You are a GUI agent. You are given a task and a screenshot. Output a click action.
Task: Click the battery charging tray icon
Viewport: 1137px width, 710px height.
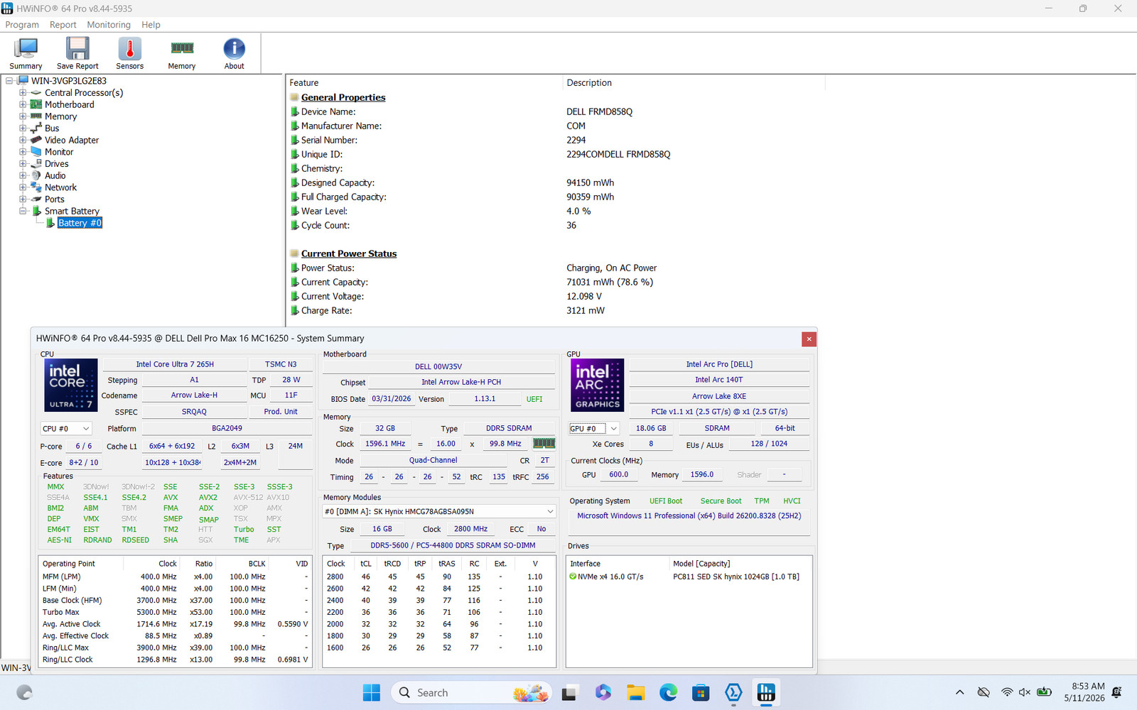pyautogui.click(x=1044, y=692)
